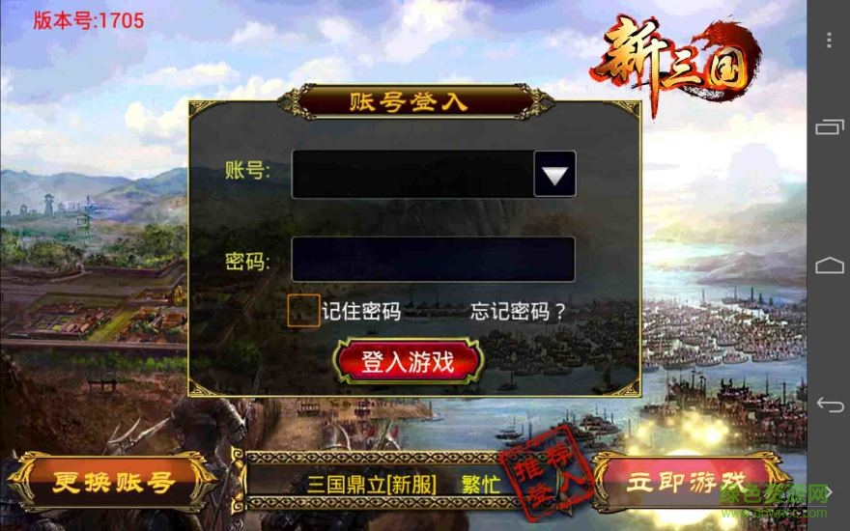This screenshot has width=850, height=531.
Task: Go to the Android home icon
Action: (830, 265)
